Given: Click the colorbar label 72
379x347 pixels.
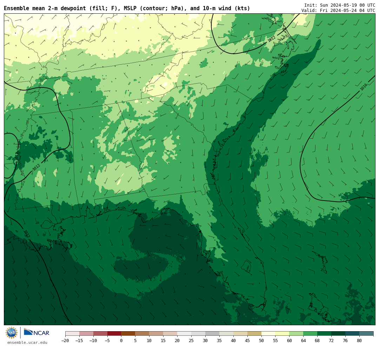Looking at the screenshot, I should tap(331, 340).
